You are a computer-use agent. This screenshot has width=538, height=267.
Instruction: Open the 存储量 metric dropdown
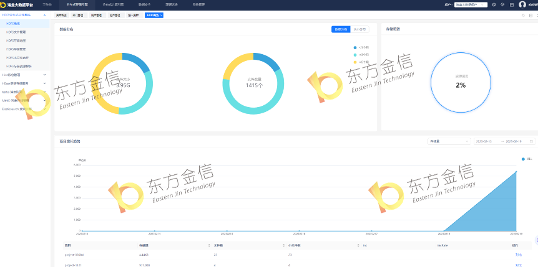tap(449, 141)
